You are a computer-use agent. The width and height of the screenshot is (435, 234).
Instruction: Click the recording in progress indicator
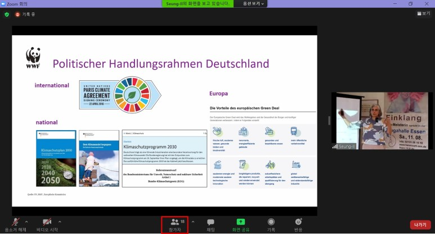[25, 15]
